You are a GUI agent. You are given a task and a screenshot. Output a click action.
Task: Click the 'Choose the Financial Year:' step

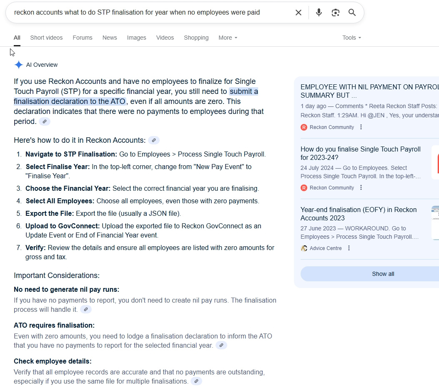pos(68,188)
